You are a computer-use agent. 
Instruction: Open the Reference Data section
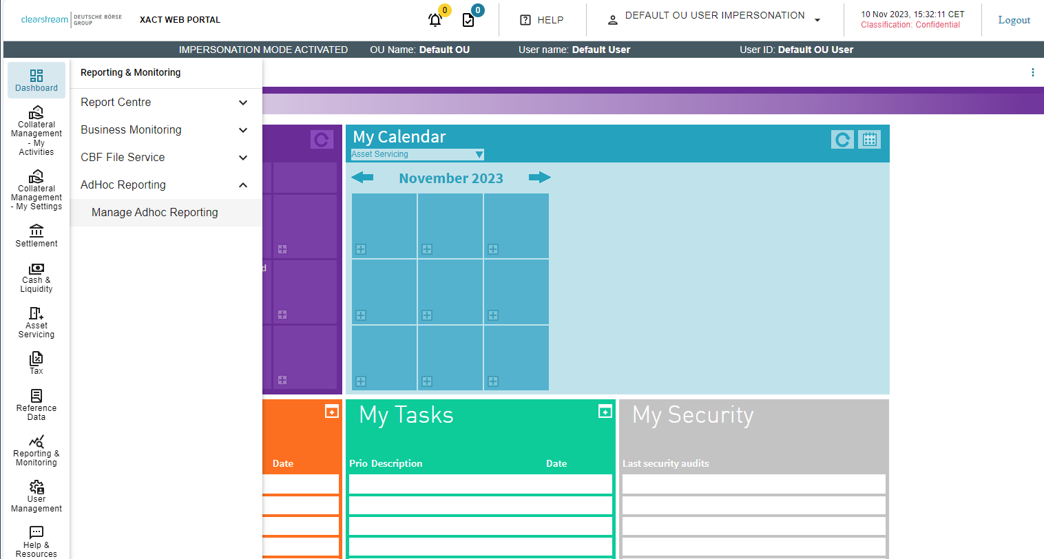tap(36, 405)
